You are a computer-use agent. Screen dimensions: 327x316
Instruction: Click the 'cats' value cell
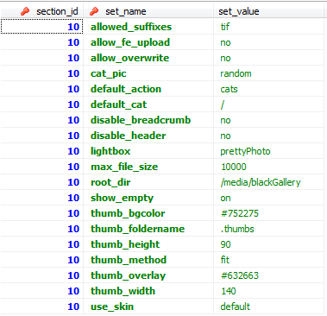coord(269,89)
